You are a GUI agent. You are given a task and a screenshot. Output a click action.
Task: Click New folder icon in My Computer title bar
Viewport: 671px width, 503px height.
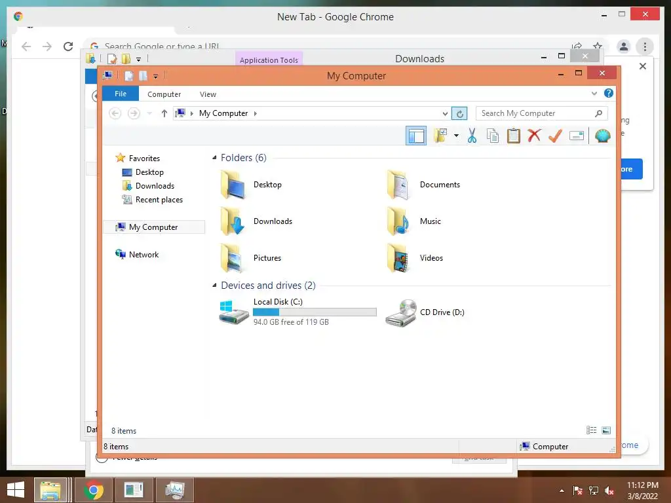click(x=143, y=76)
